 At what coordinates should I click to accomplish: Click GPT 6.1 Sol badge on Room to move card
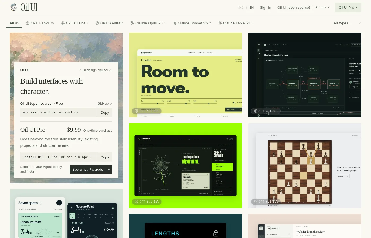tap(147, 111)
